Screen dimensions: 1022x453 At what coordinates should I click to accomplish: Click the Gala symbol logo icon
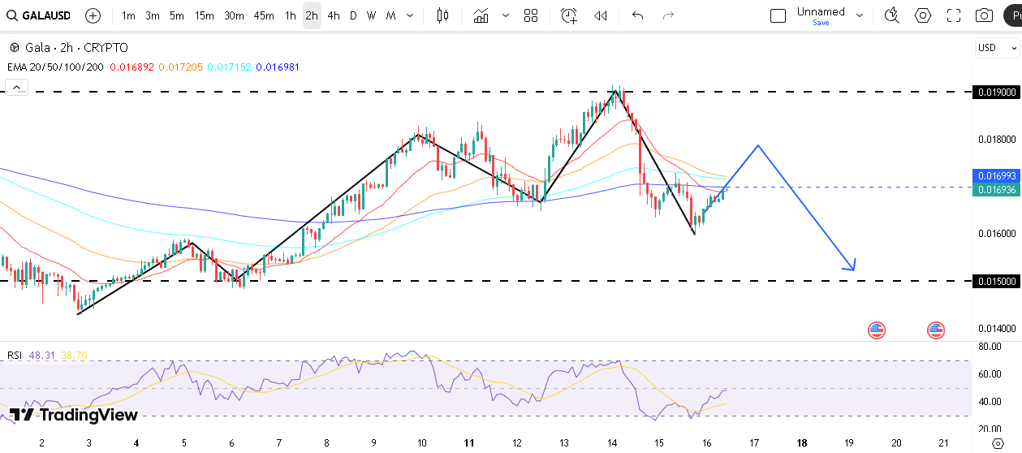point(14,48)
